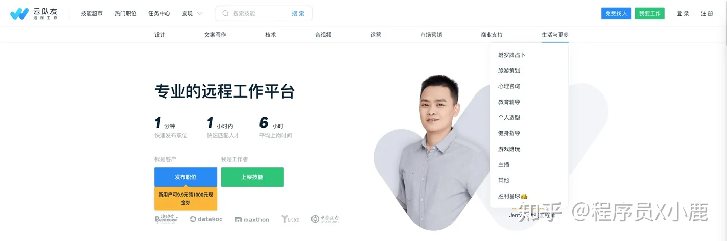Click the 云队友 logo icon
The height and width of the screenshot is (241, 727).
click(x=19, y=14)
